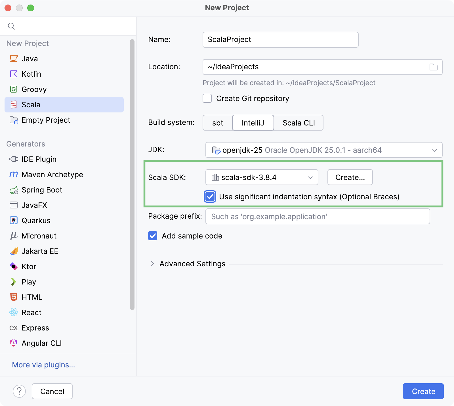Uncheck Add sample code

click(153, 236)
